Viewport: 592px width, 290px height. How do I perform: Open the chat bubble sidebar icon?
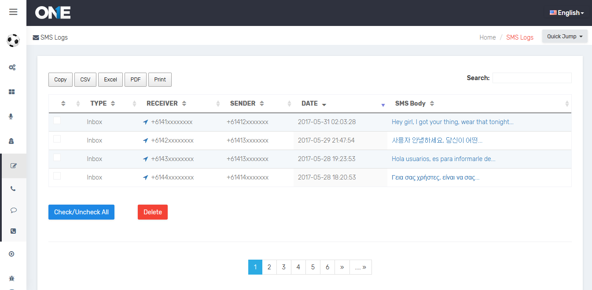13,210
